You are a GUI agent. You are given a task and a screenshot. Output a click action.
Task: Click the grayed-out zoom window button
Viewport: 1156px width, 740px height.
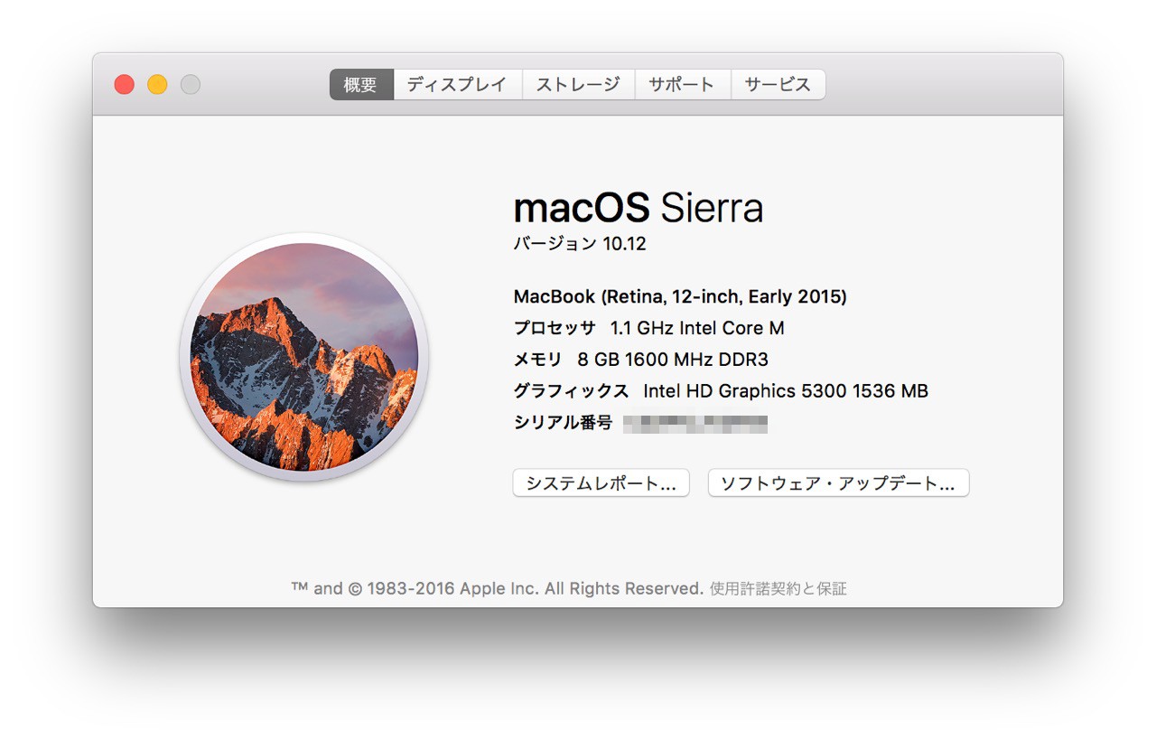click(191, 85)
